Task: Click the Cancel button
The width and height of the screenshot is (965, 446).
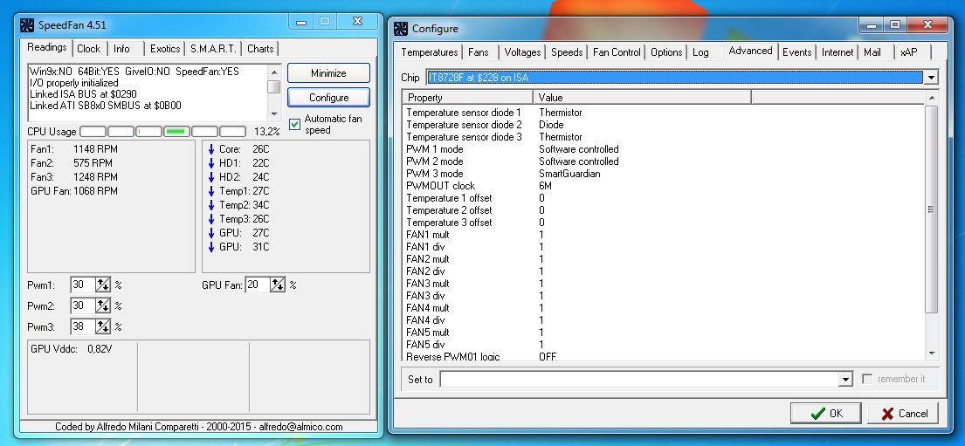Action: [x=903, y=414]
